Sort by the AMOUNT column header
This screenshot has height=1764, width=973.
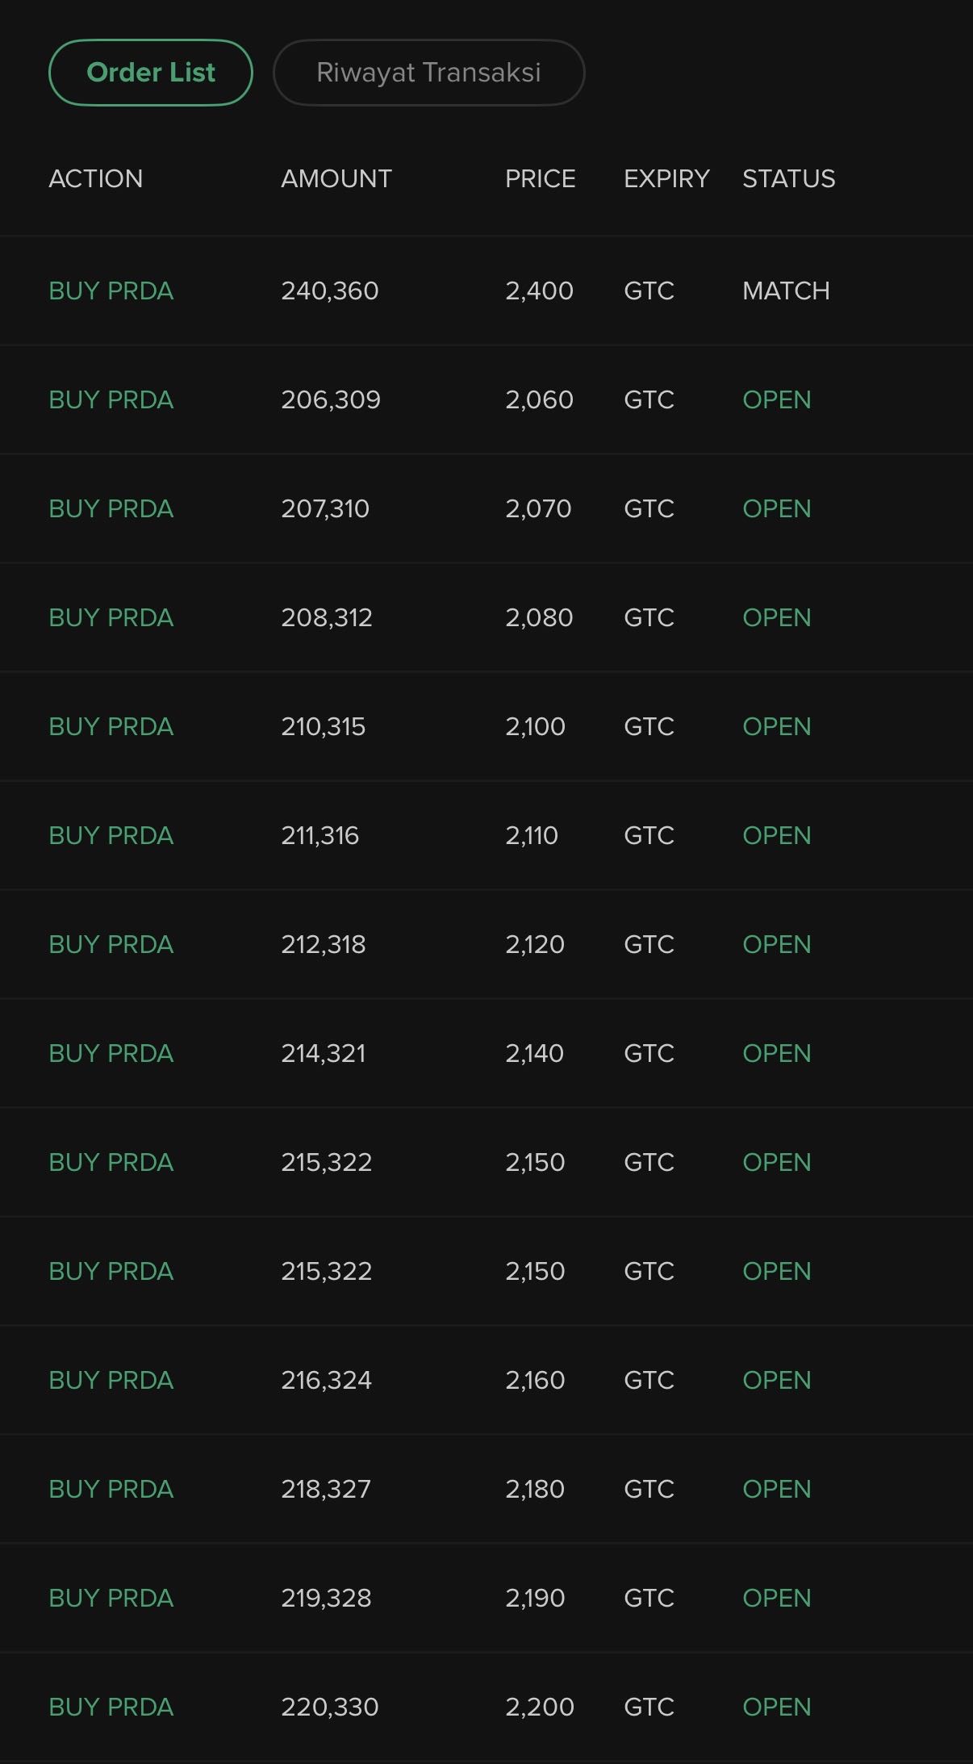point(336,178)
